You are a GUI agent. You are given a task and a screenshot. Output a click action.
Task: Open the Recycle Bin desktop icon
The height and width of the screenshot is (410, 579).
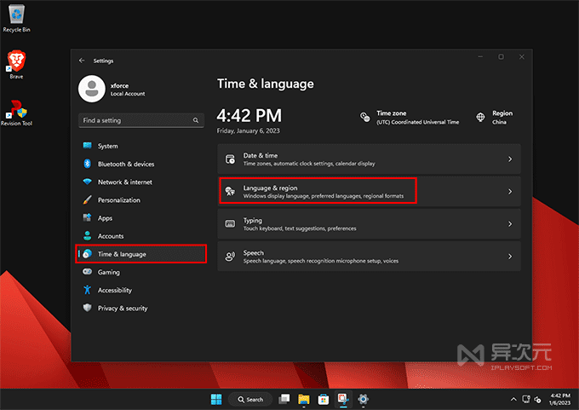click(x=16, y=14)
